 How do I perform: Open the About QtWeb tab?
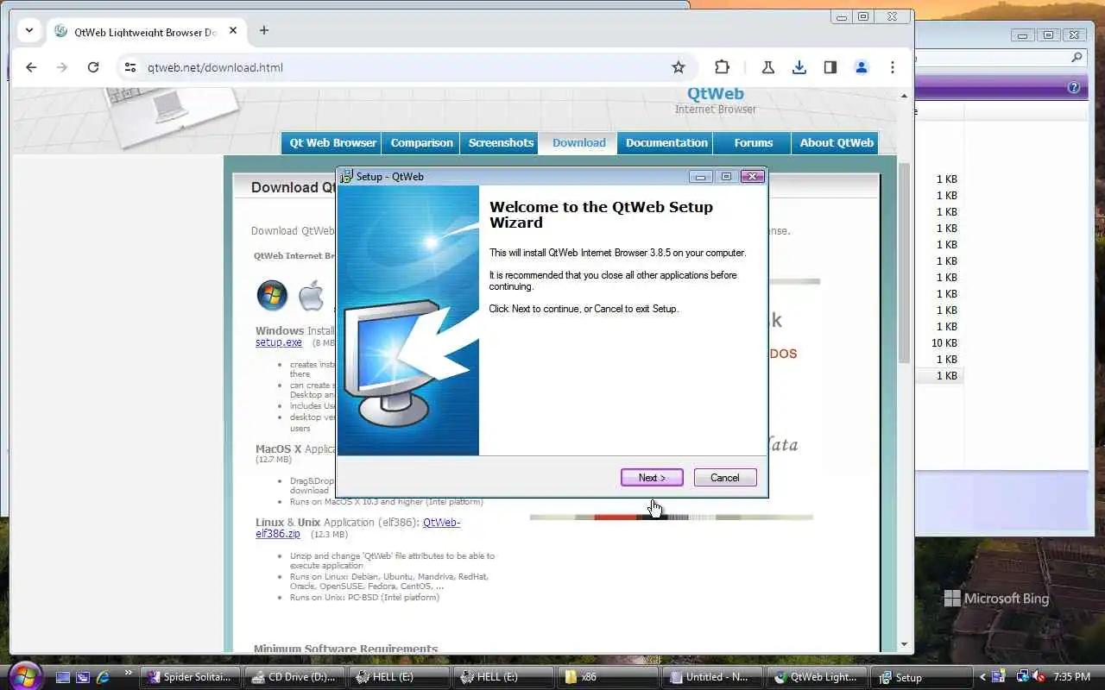tap(836, 143)
